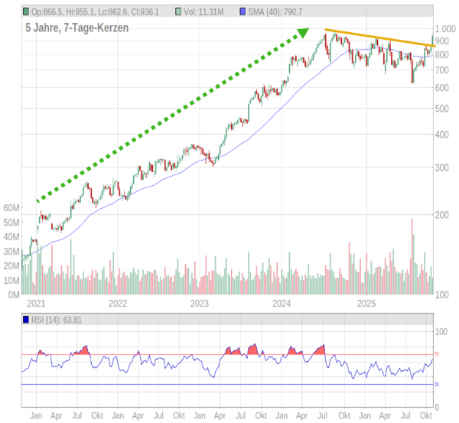Image resolution: width=459 pixels, height=423 pixels.
Task: Click the green candlestick legend square
Action: tap(27, 12)
